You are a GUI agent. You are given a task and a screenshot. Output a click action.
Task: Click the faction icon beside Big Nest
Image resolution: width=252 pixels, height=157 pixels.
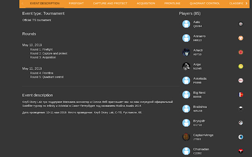click(x=241, y=95)
